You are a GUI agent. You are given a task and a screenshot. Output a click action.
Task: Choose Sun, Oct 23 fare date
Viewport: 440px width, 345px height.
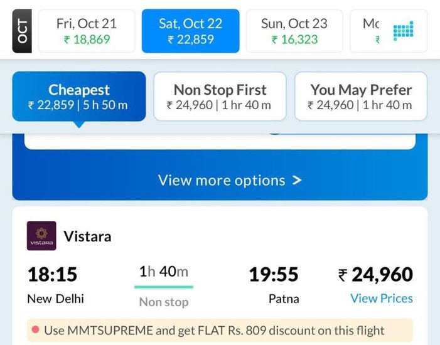294,31
